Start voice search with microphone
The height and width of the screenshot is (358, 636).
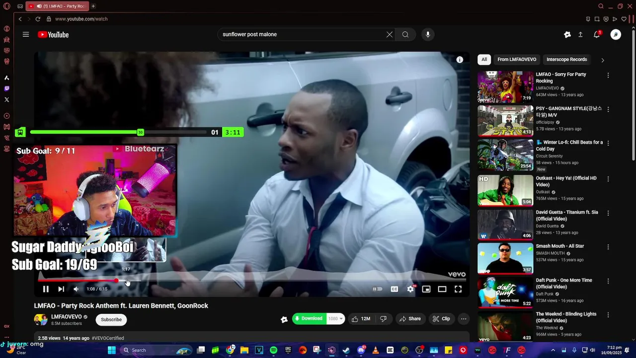coord(428,34)
